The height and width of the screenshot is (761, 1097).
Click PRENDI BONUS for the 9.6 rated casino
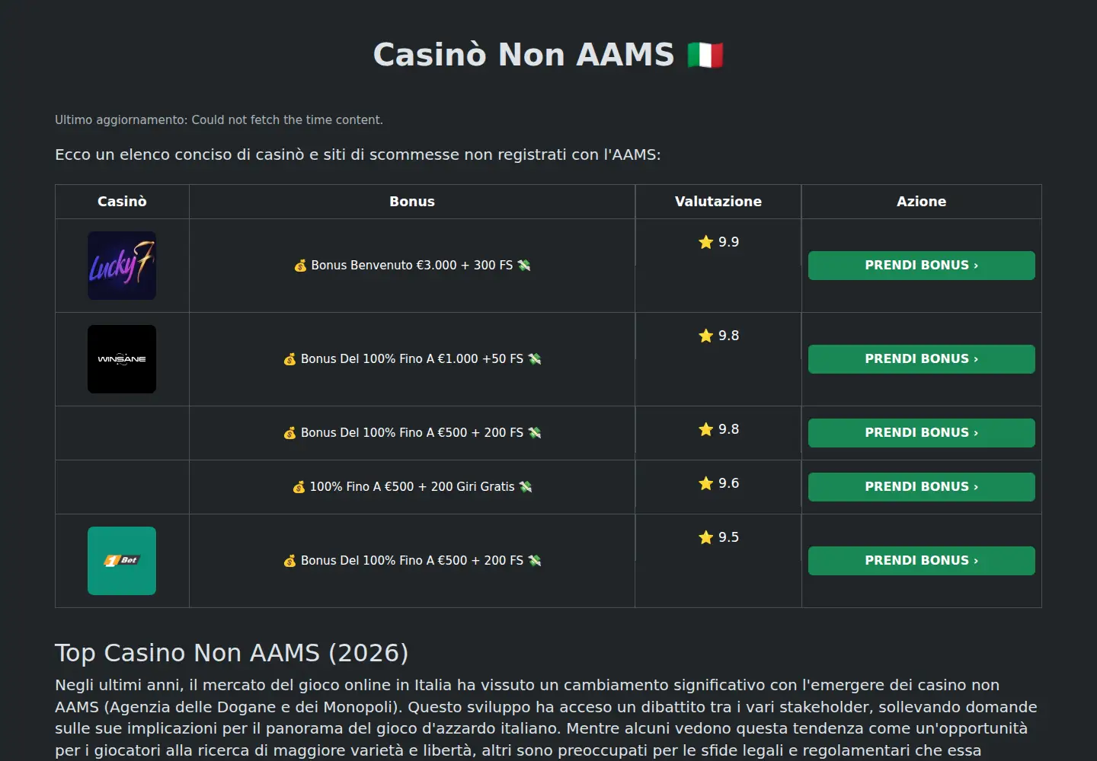pyautogui.click(x=921, y=487)
